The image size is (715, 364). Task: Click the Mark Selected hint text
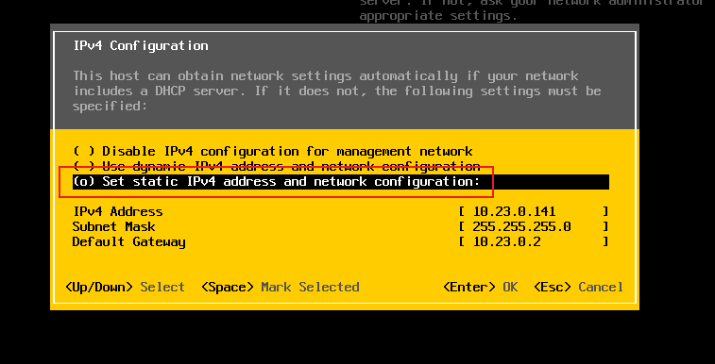[310, 287]
